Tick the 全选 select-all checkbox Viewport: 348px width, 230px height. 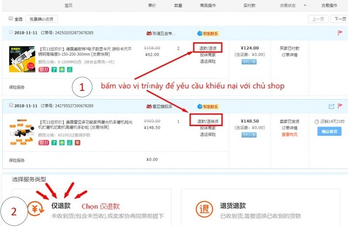click(11, 19)
